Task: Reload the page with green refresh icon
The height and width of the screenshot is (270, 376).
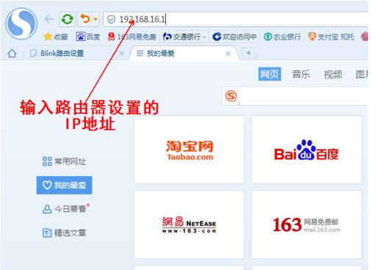Action: coord(67,19)
